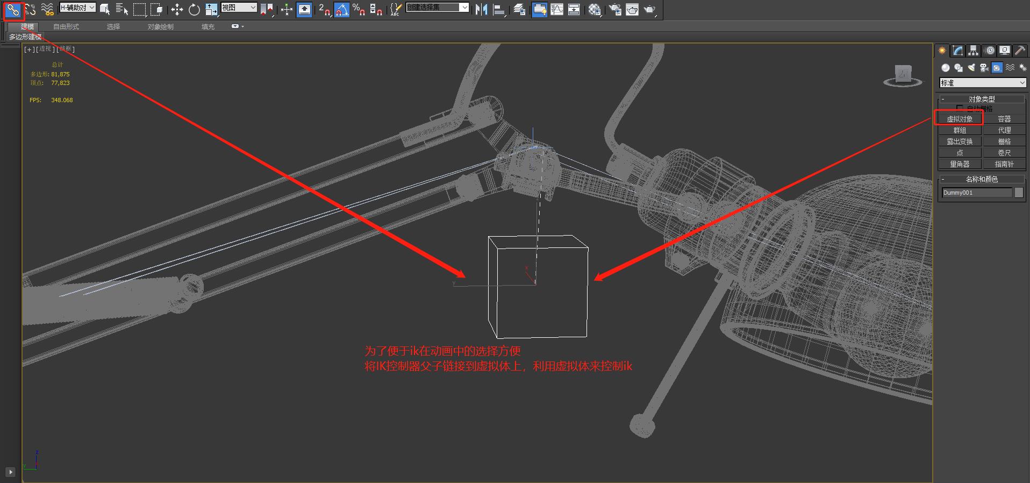Click the 虚拟对象 dummy button

point(960,119)
